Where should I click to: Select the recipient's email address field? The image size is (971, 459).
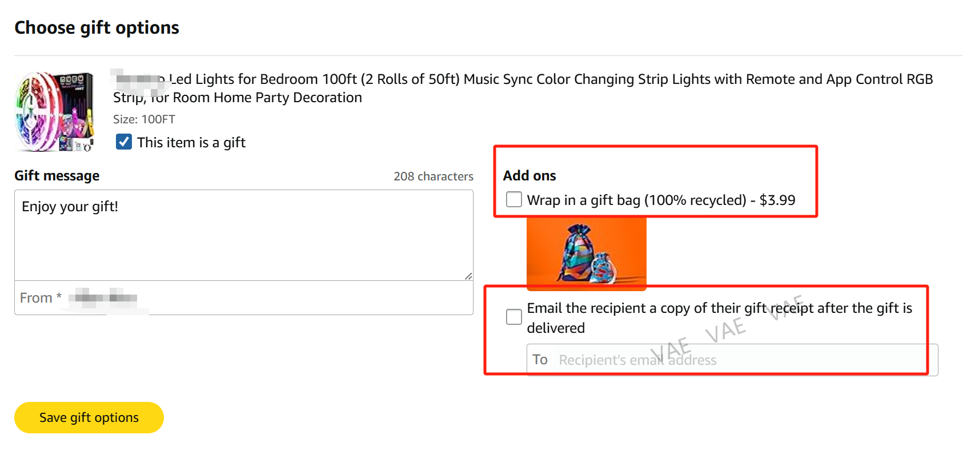732,360
